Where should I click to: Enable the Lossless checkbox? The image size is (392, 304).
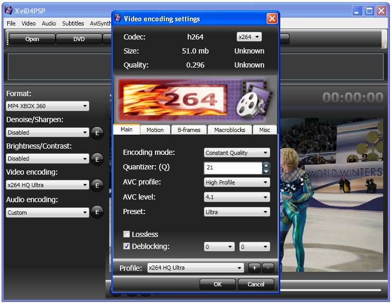[126, 234]
